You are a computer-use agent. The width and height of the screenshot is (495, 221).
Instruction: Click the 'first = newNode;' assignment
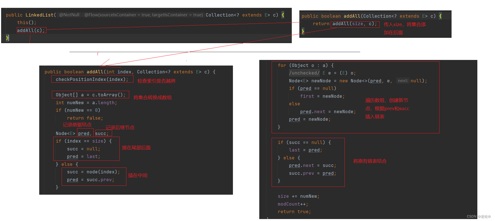322,96
